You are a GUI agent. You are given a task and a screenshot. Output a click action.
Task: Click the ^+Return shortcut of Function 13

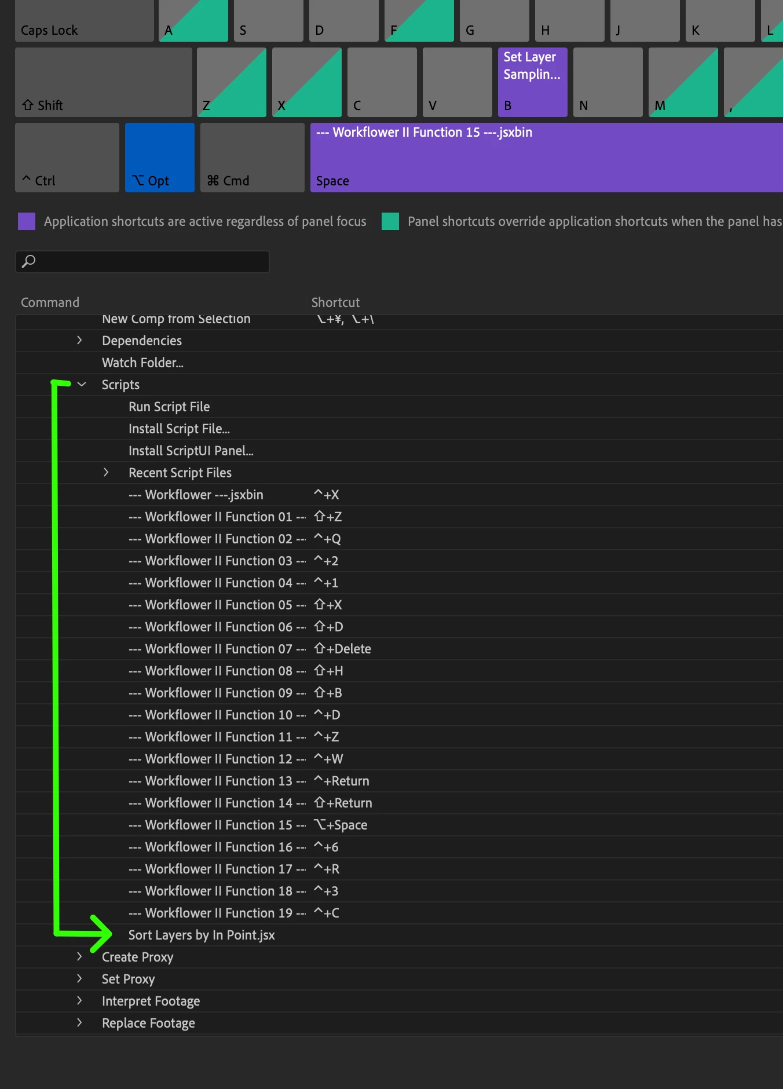point(342,781)
